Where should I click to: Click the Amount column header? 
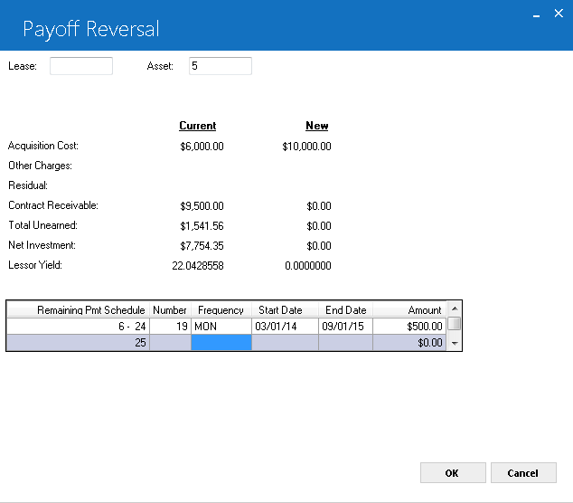tap(409, 309)
